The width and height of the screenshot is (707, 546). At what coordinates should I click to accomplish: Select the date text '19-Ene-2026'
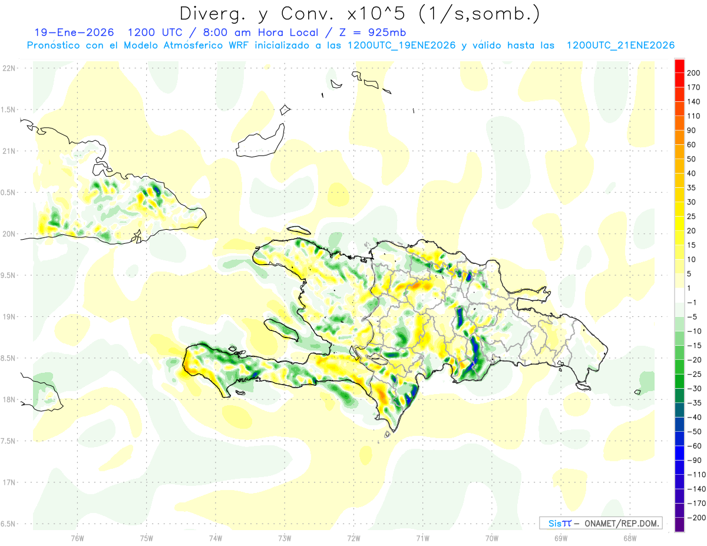coord(74,32)
